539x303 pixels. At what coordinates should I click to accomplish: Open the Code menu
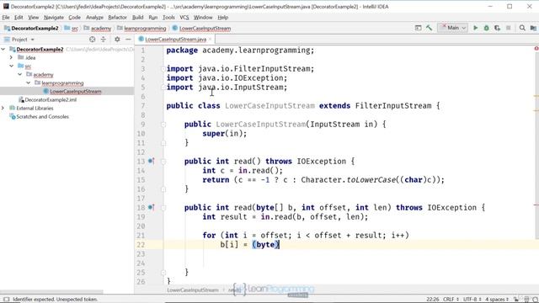point(74,17)
